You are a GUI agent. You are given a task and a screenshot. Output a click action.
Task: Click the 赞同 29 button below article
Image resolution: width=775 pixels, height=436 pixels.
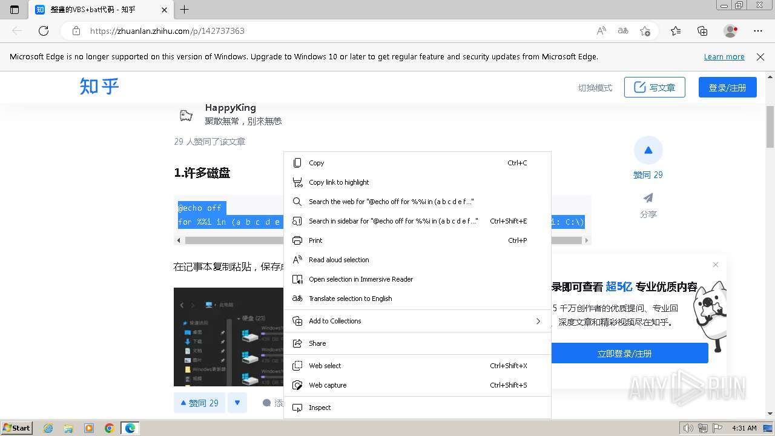tap(200, 403)
